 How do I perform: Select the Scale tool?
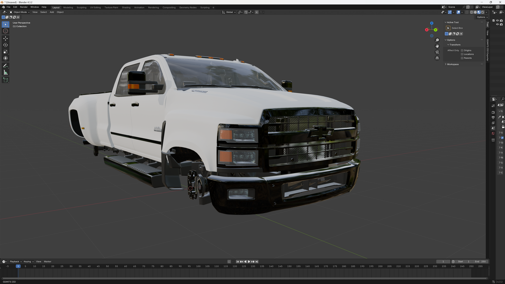6,52
